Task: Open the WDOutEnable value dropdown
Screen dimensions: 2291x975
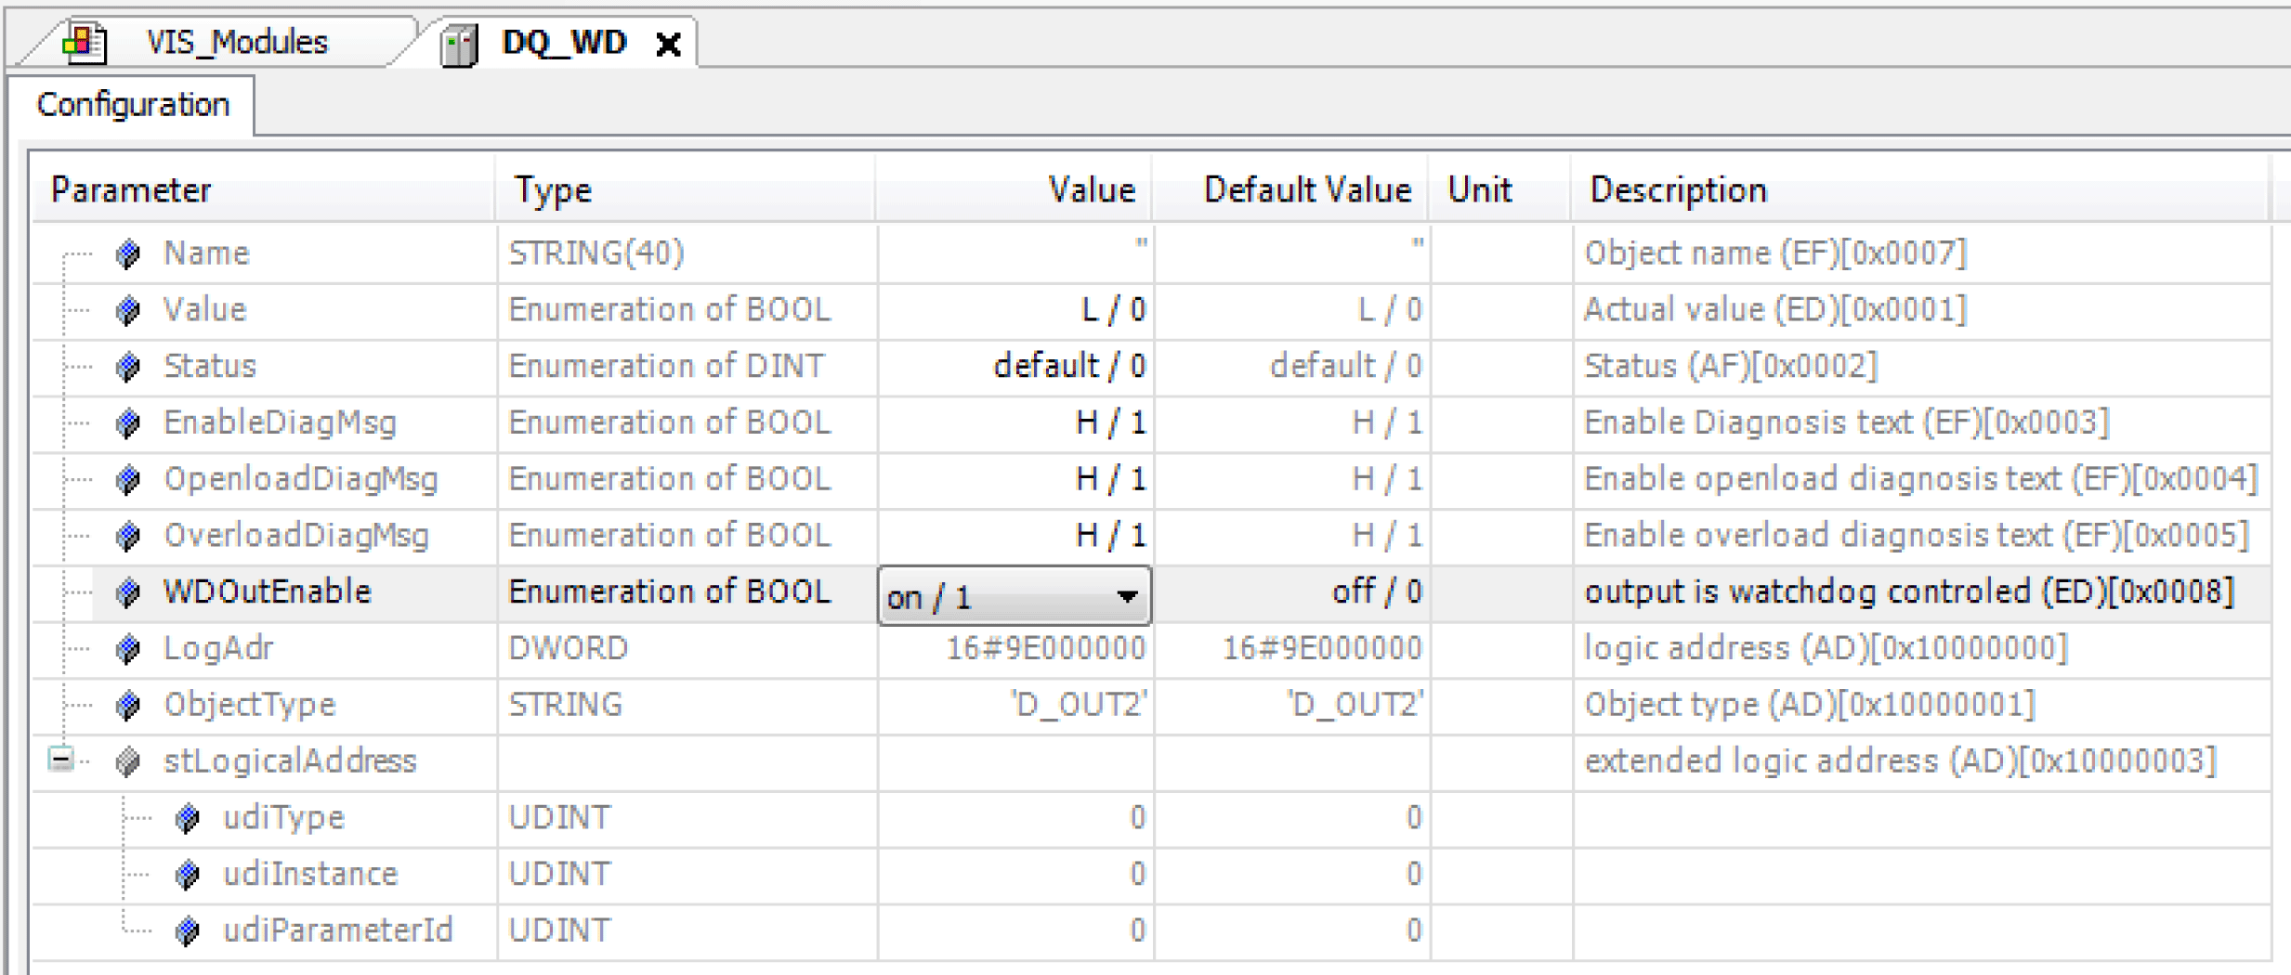Action: coord(1127,596)
